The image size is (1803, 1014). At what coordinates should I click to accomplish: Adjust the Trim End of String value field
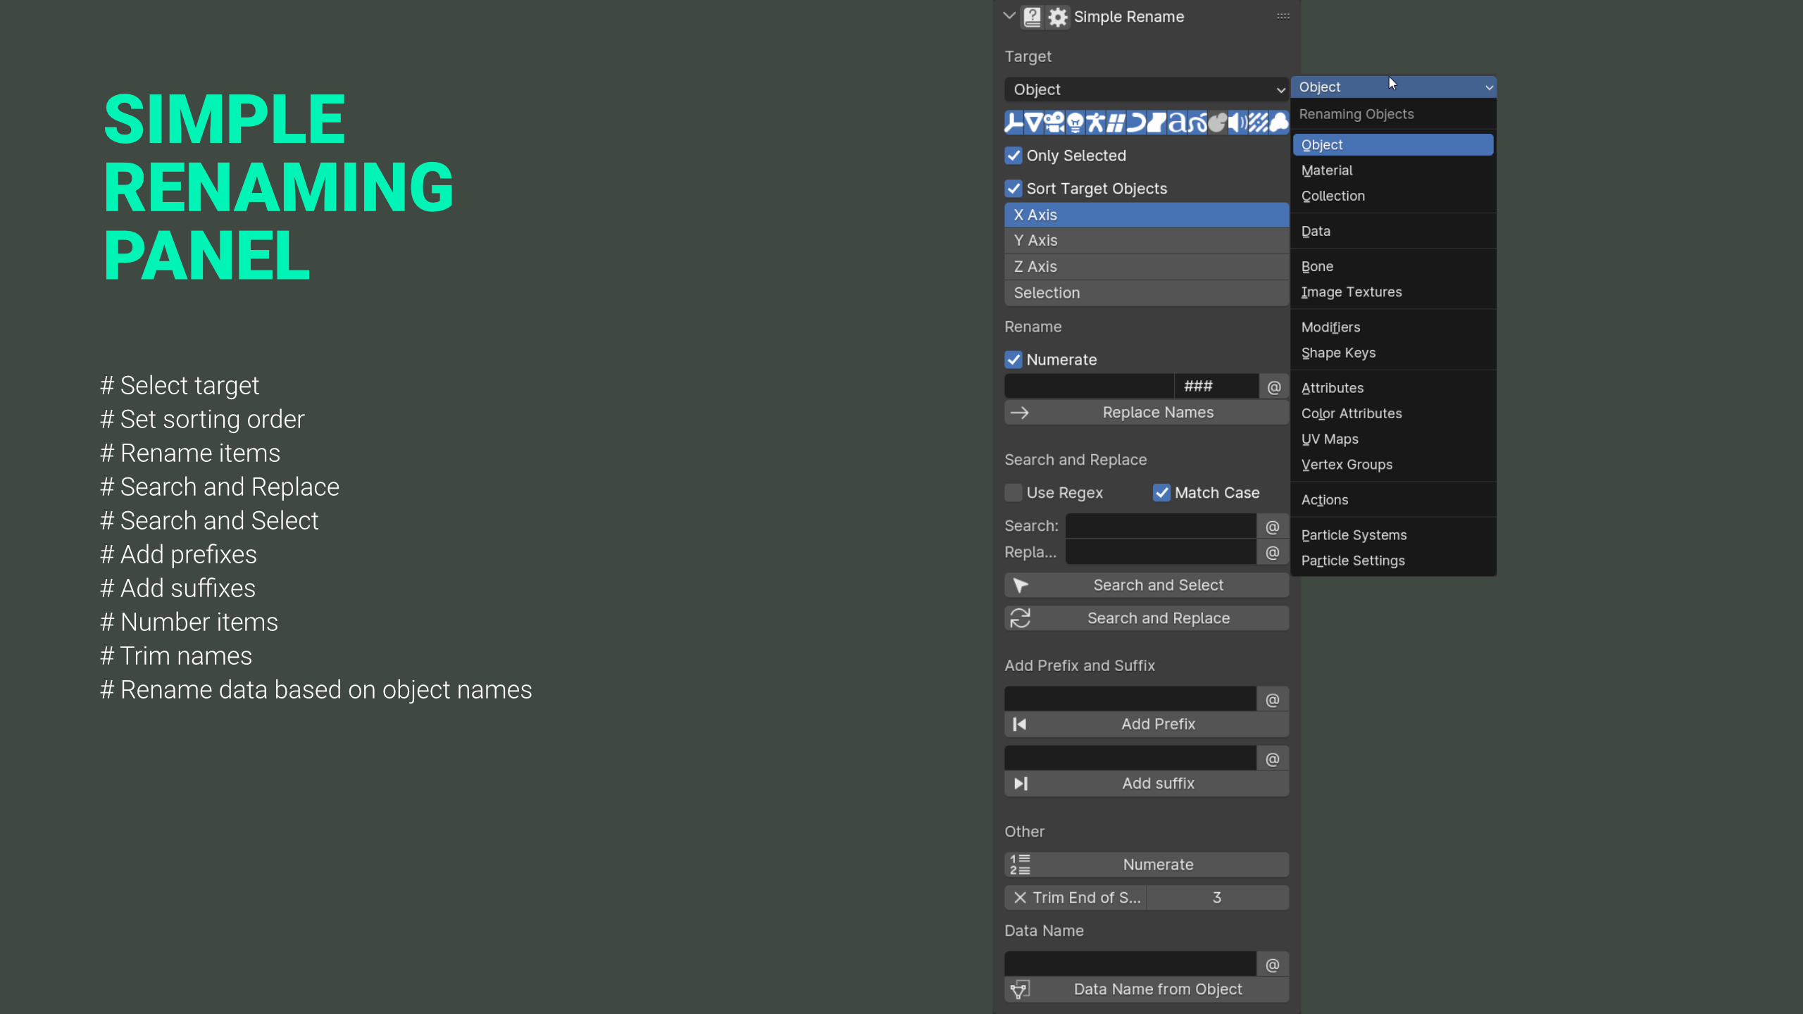1216,897
